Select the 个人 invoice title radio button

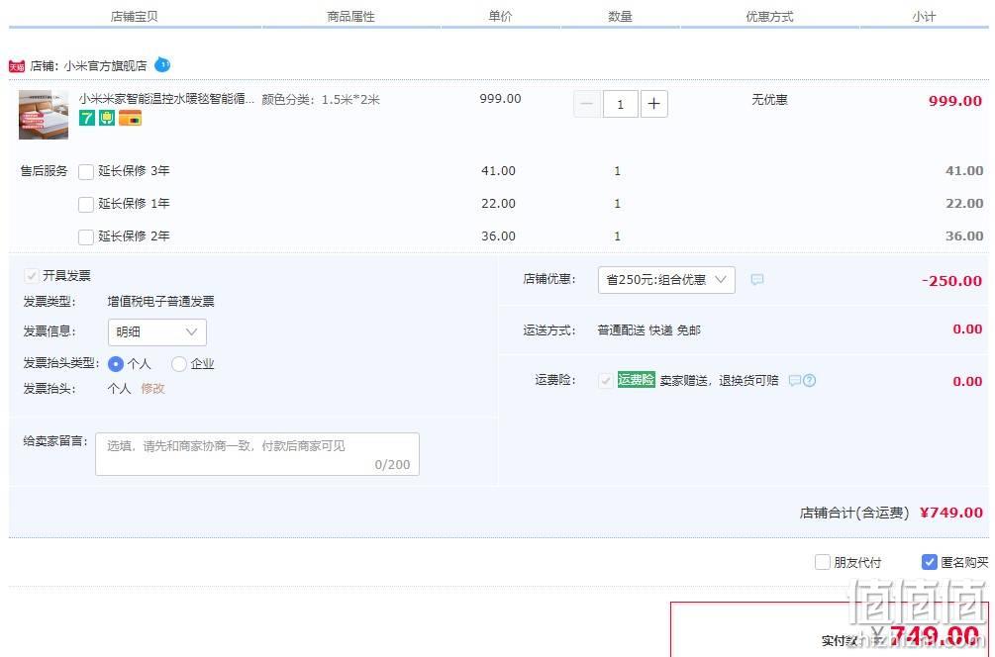point(116,364)
